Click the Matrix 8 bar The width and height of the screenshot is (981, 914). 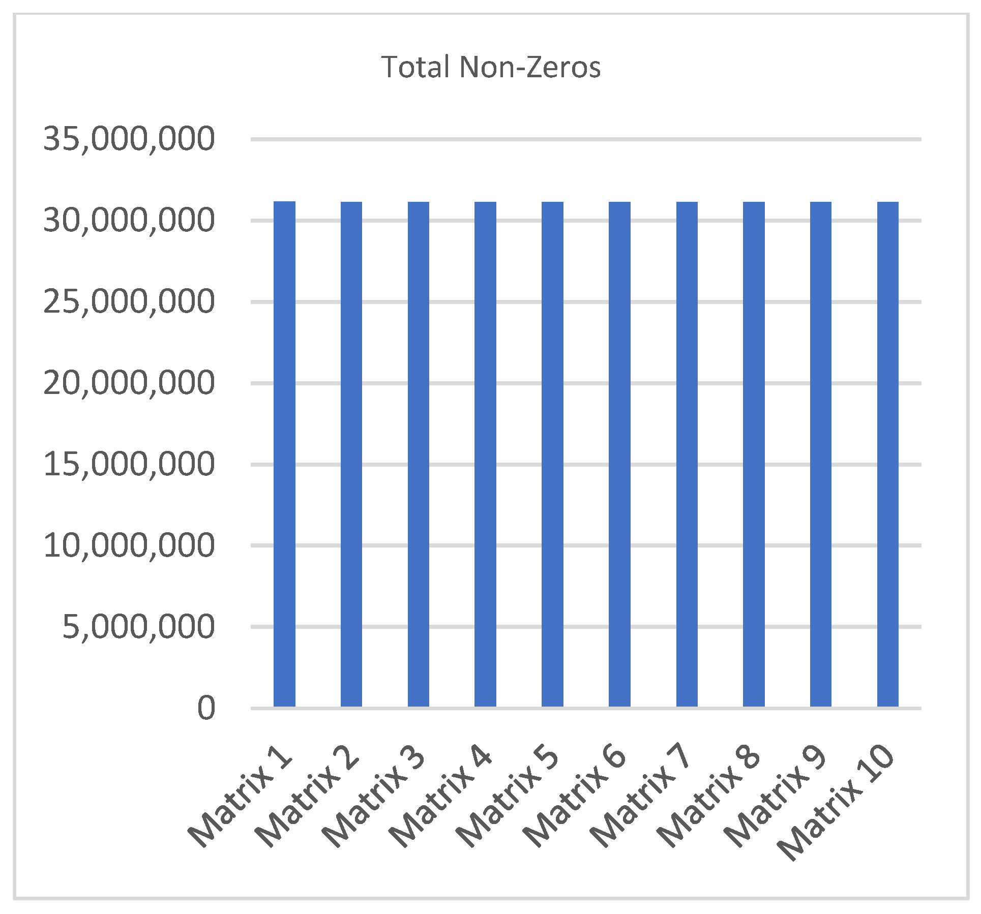pos(754,454)
